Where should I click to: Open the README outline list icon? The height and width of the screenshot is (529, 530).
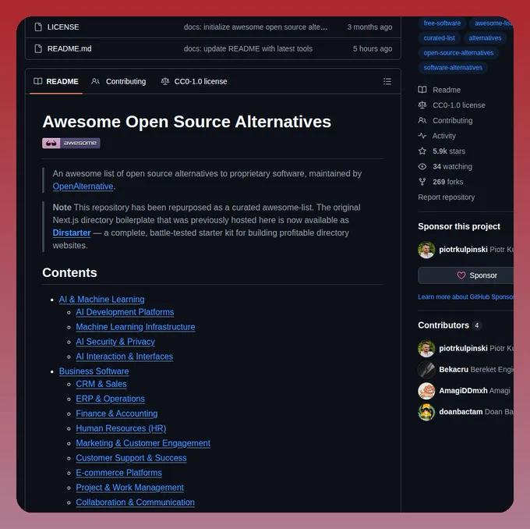387,81
